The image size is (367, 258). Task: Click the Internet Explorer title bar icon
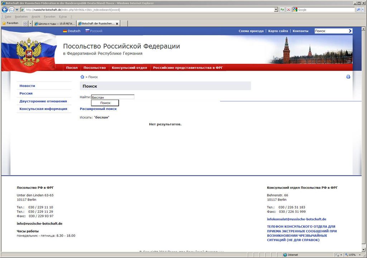3,3
